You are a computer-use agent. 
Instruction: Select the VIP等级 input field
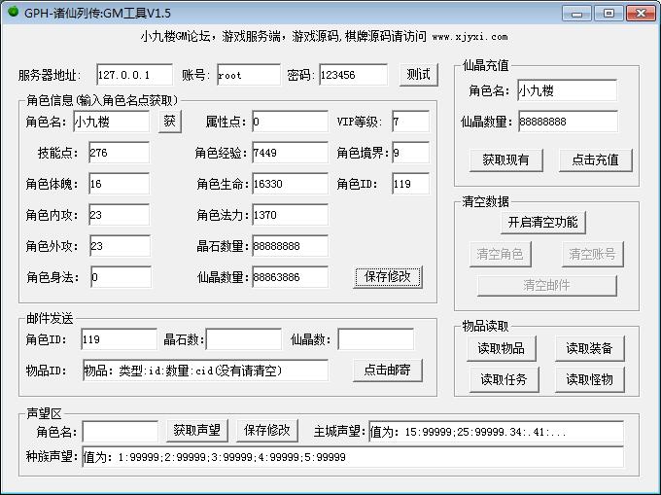(409, 122)
